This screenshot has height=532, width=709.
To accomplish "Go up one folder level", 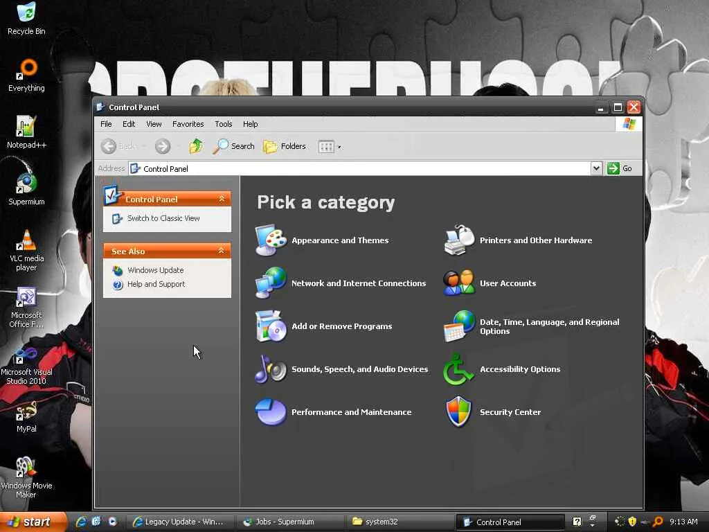I will [196, 146].
